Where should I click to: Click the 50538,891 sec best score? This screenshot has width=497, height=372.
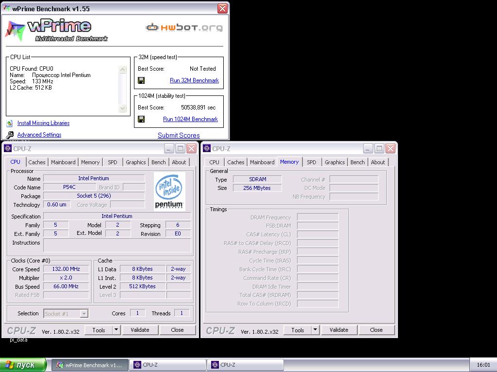(199, 108)
